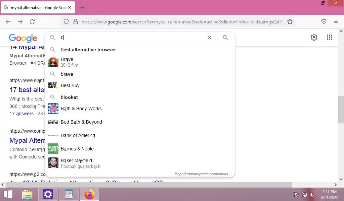Clear the search box with the X icon
The image size is (344, 201).
coord(210,38)
